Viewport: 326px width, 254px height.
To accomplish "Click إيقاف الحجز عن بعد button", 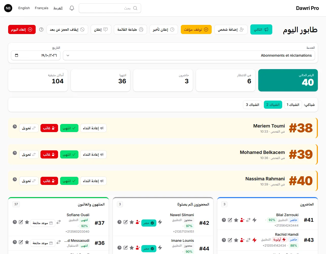I will (x=67, y=29).
